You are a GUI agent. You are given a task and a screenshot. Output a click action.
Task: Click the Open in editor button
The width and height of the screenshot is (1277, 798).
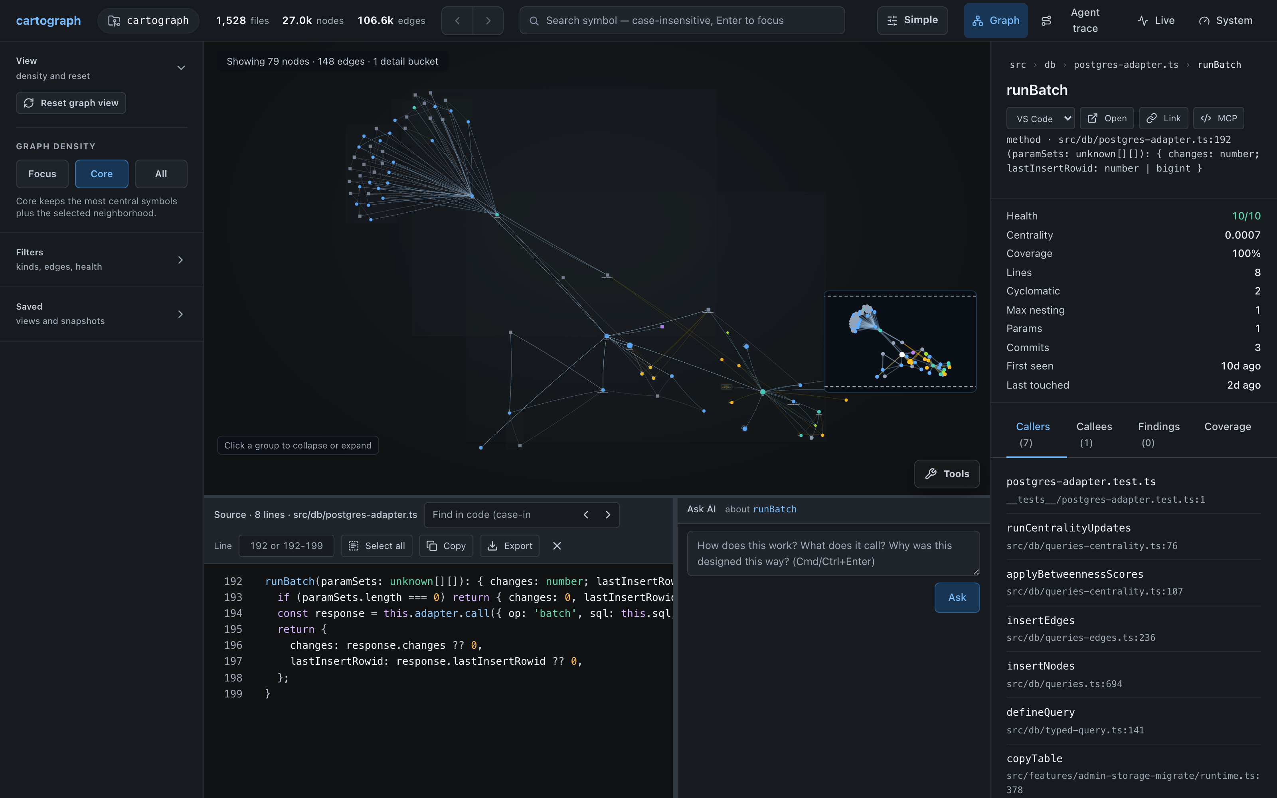point(1107,118)
